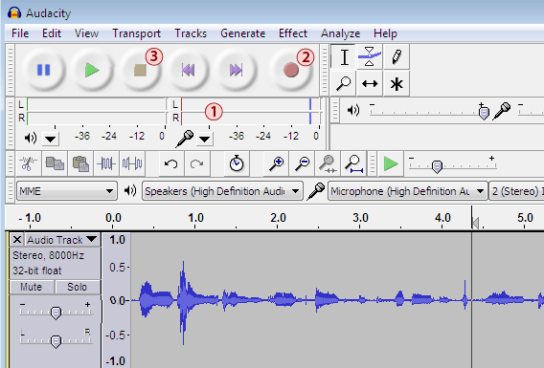This screenshot has height=368, width=544.
Task: Open the File menu
Action: point(20,33)
